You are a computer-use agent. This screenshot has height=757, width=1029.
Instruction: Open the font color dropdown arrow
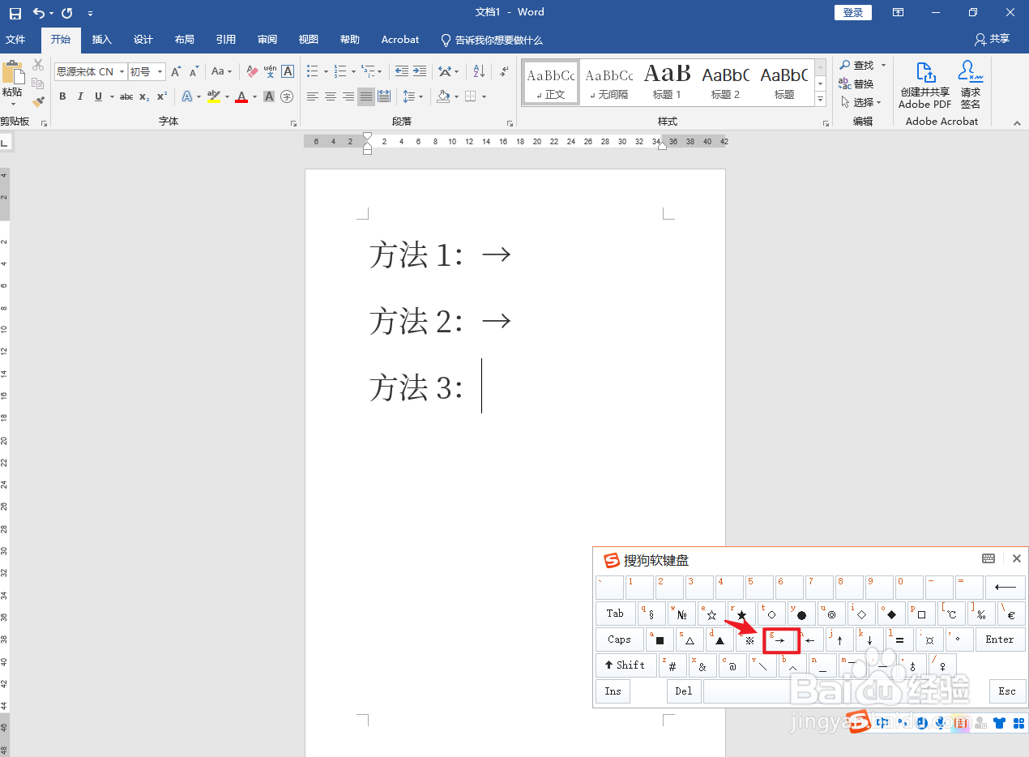click(254, 96)
